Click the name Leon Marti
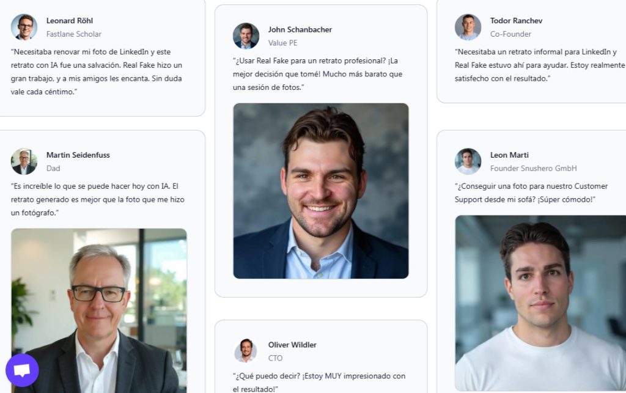 (x=509, y=155)
